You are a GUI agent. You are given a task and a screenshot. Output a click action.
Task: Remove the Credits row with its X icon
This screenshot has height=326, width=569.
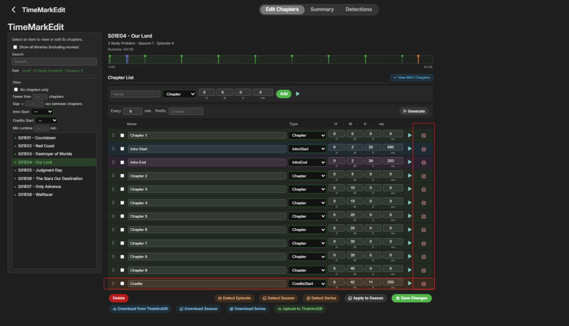tap(423, 284)
